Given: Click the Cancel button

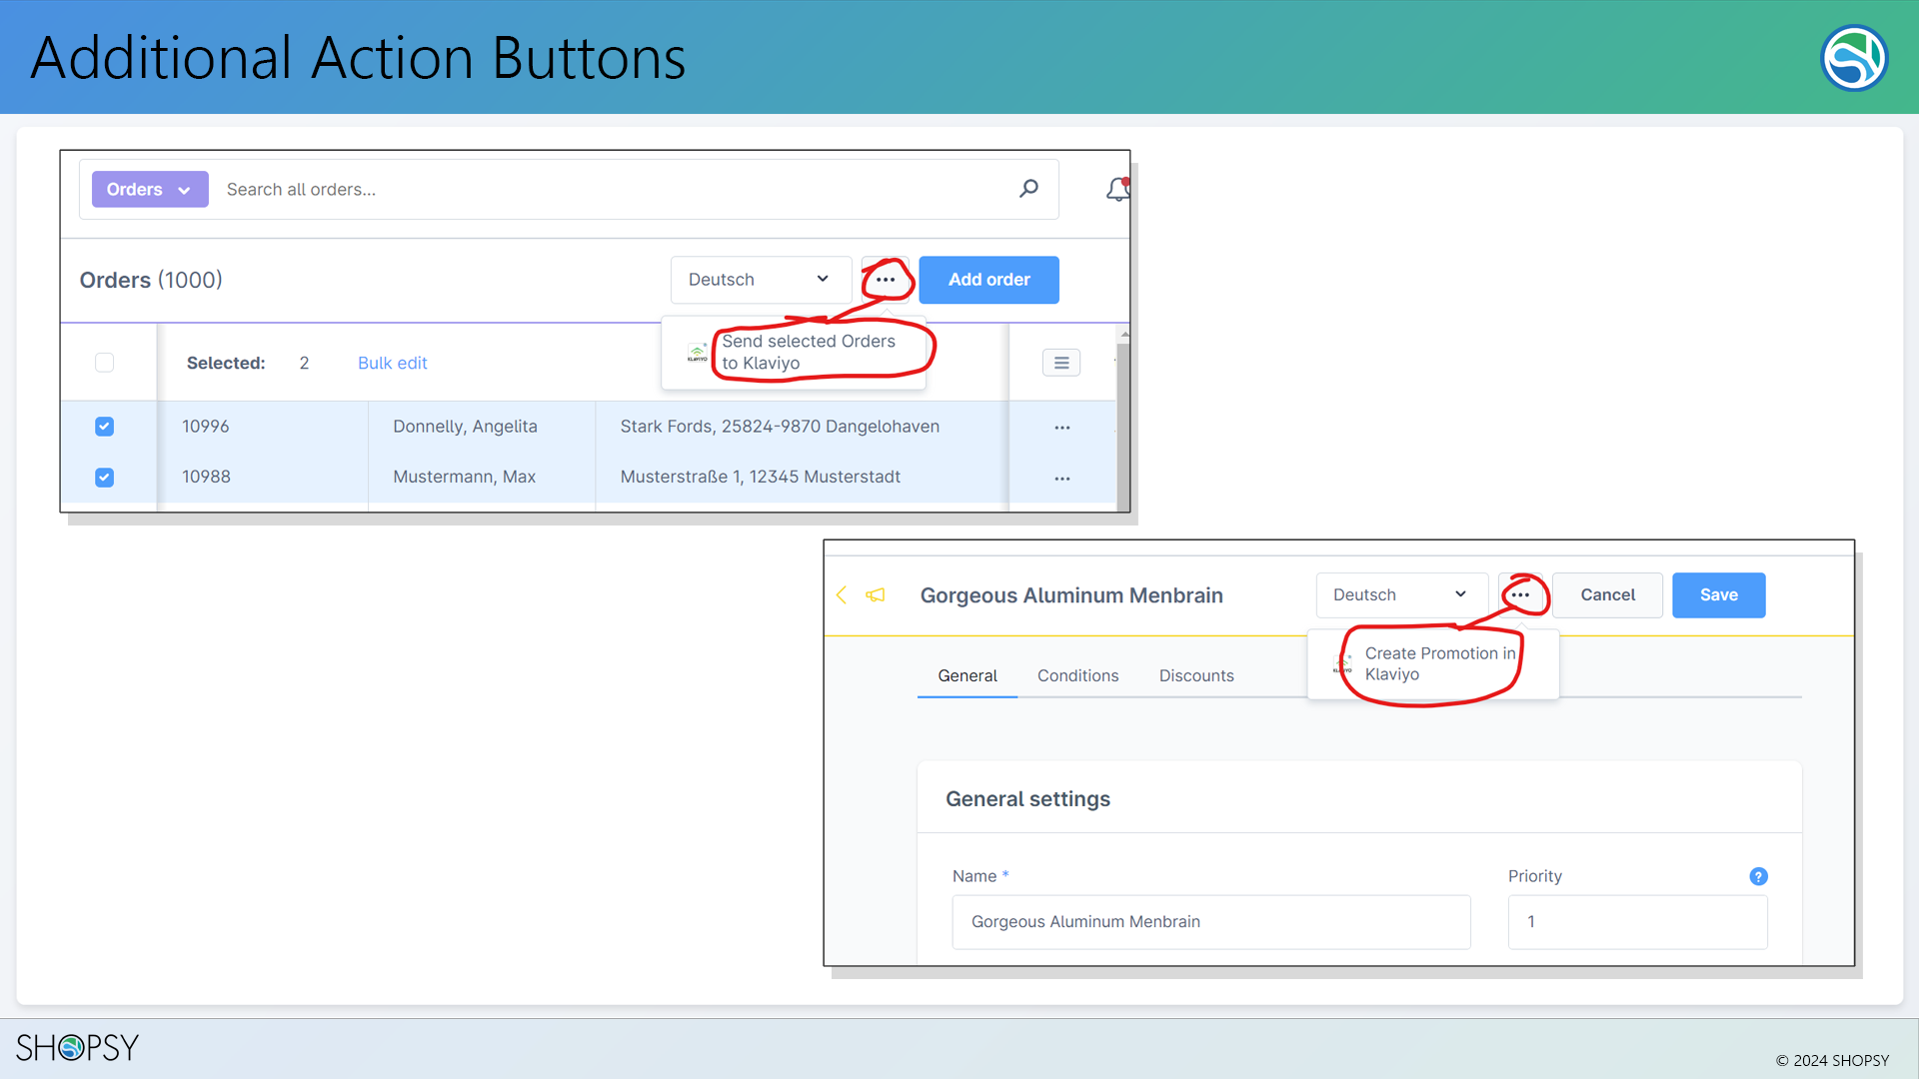Looking at the screenshot, I should pos(1607,595).
